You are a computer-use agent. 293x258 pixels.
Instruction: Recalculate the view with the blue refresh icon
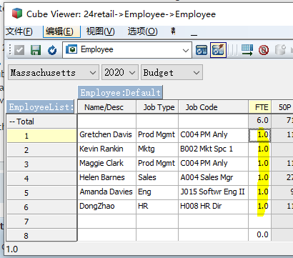coord(52,50)
